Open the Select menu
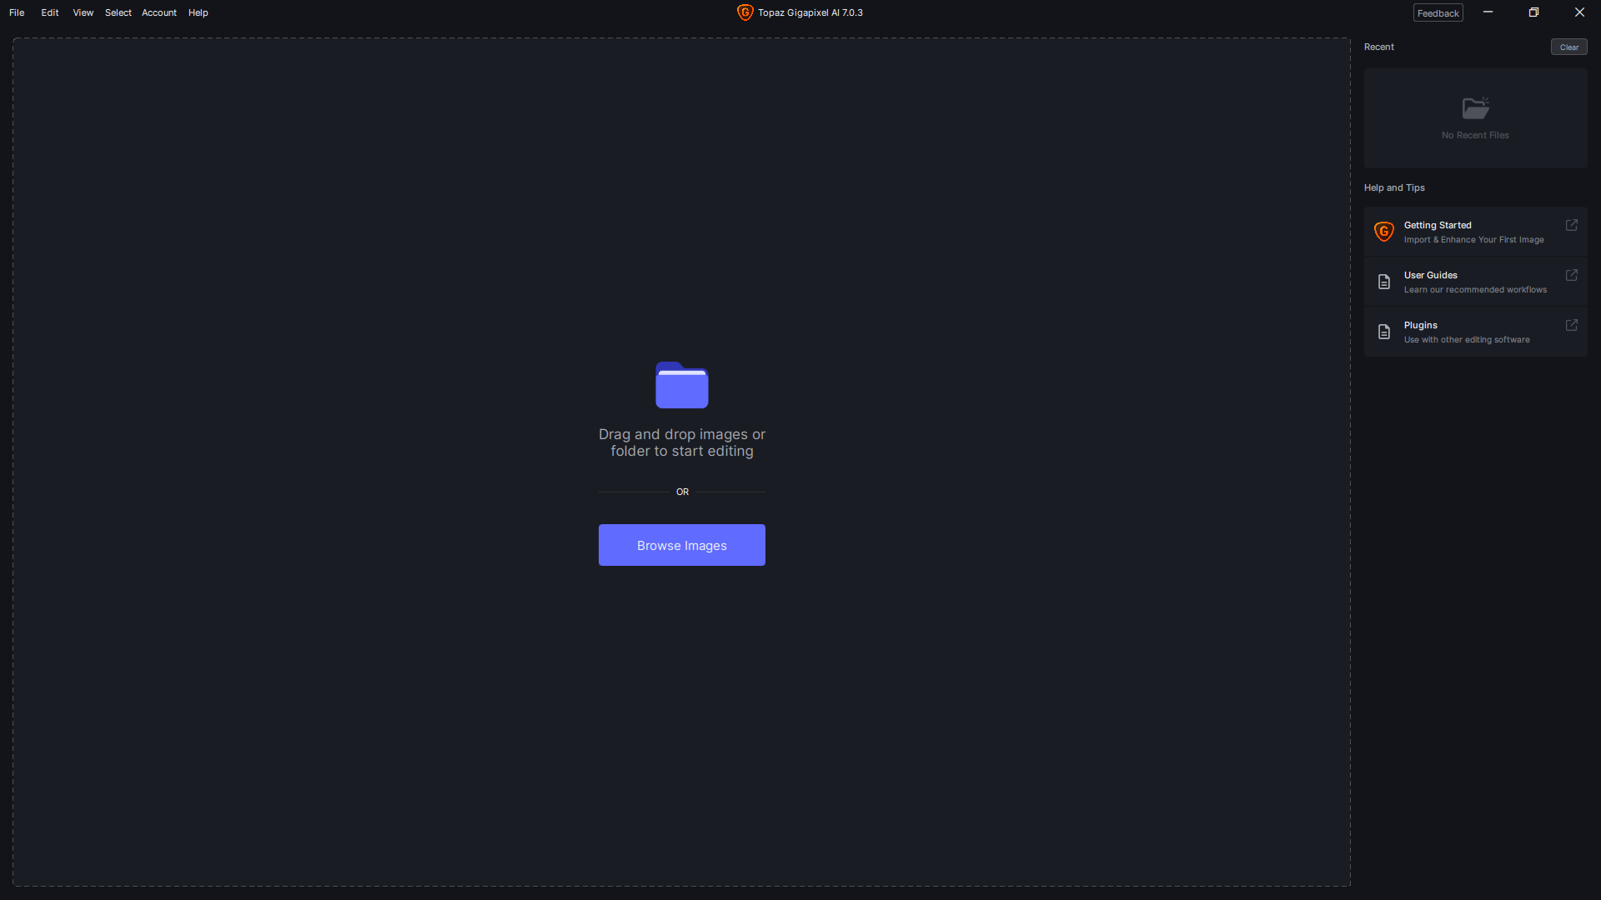Screen dimensions: 1601x900 (118, 12)
